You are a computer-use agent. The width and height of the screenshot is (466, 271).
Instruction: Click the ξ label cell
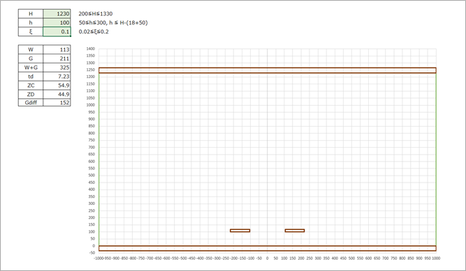click(x=31, y=31)
